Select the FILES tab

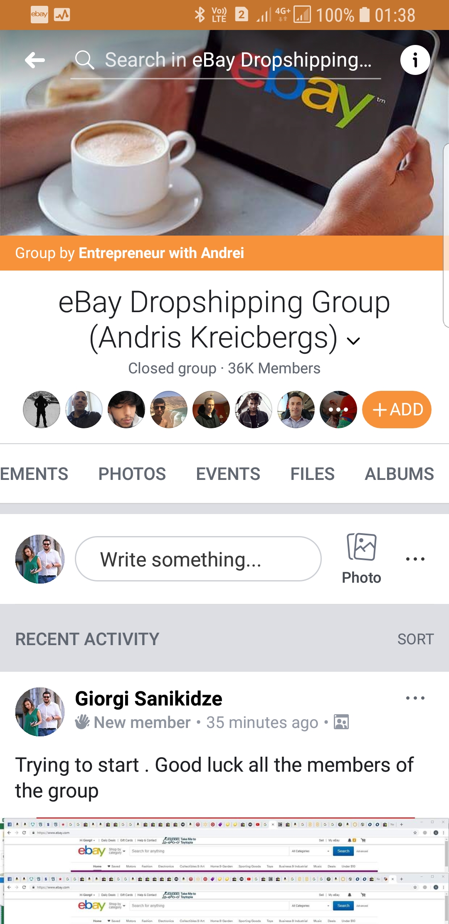click(x=312, y=474)
